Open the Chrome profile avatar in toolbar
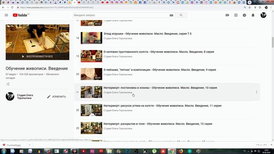The height and width of the screenshot is (154, 274). 266,8
